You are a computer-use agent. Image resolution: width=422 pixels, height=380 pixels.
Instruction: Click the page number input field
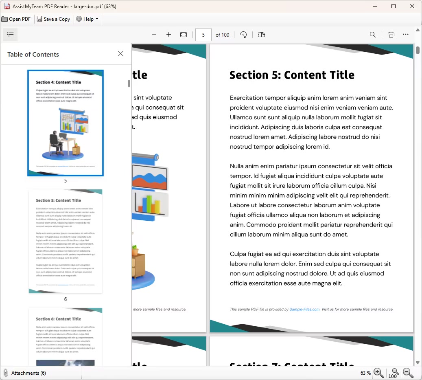pyautogui.click(x=203, y=35)
